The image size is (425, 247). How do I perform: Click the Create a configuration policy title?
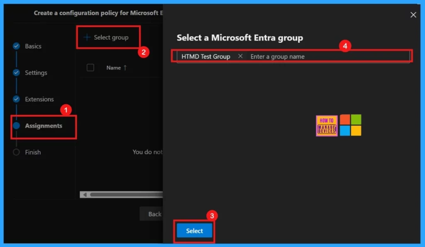point(98,13)
